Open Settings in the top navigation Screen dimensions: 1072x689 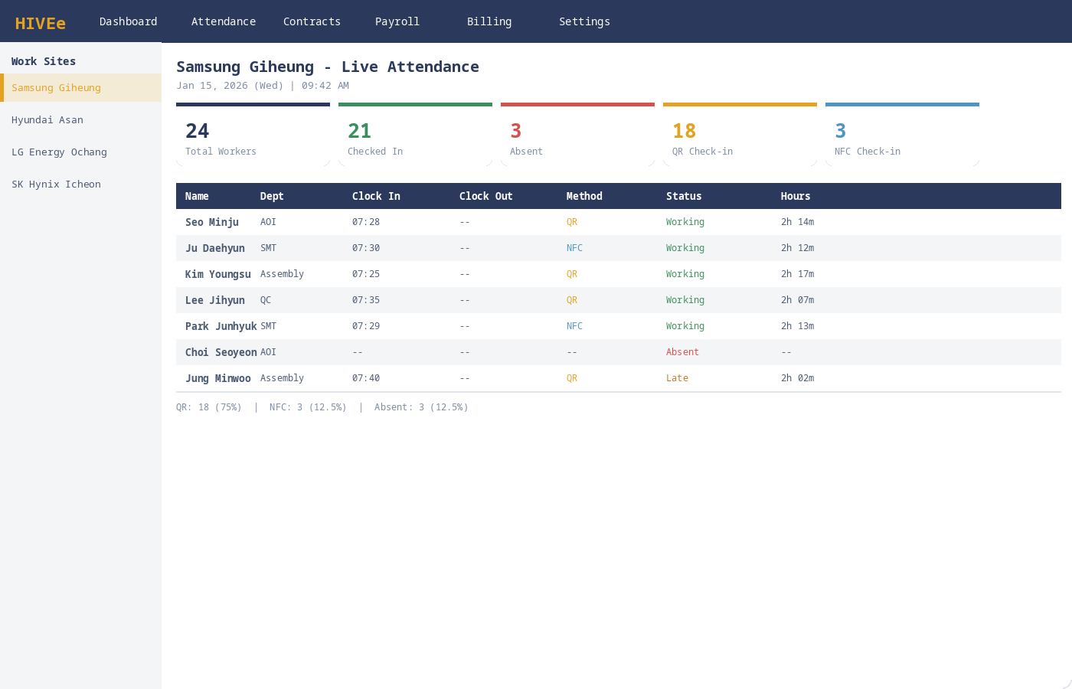[584, 21]
